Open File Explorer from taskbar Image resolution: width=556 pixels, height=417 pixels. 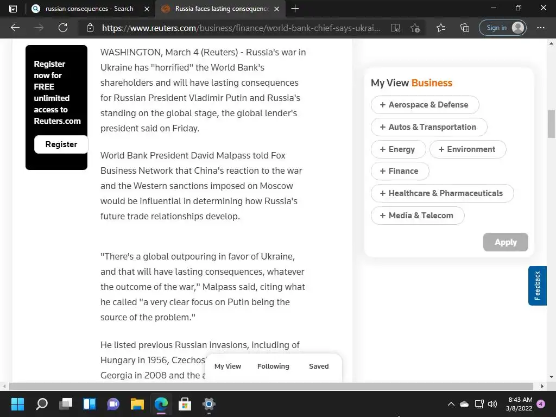[137, 404]
